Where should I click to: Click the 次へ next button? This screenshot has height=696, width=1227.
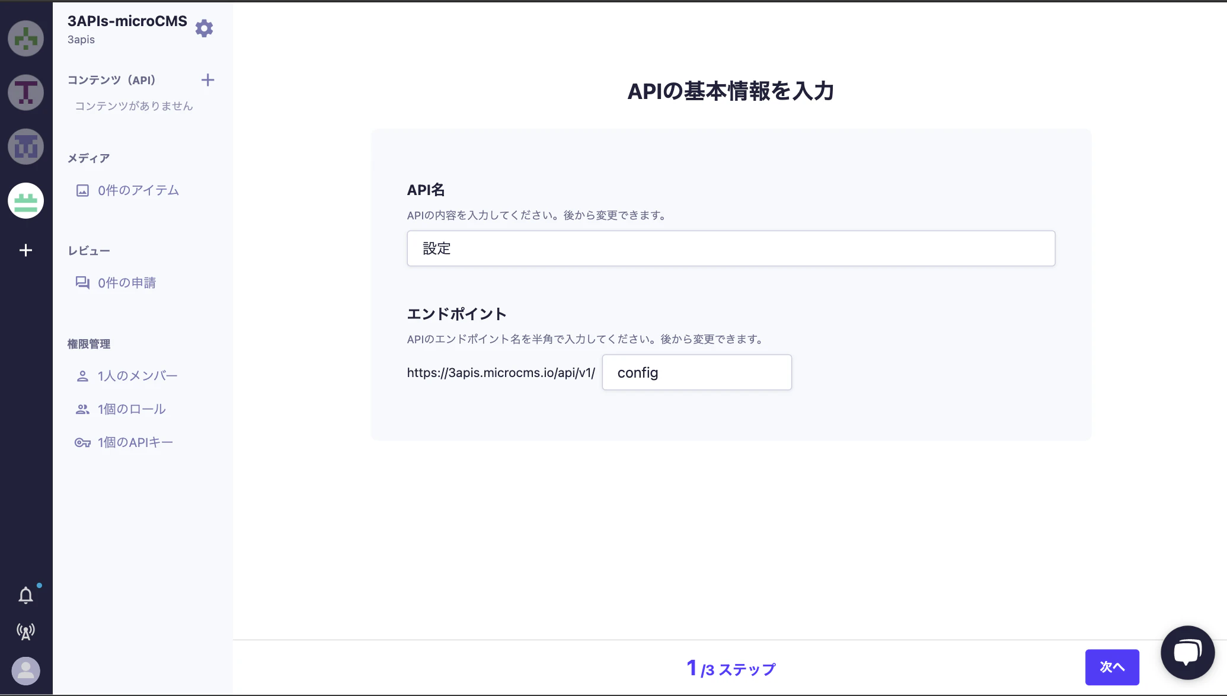point(1112,667)
